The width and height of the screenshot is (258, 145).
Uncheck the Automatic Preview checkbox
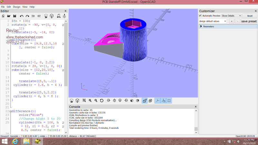[200, 16]
